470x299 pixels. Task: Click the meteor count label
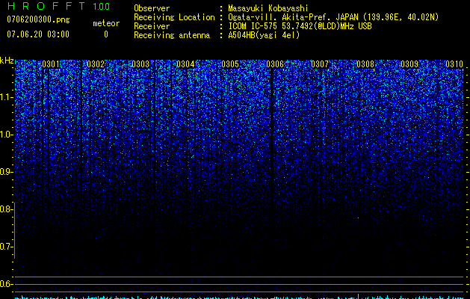(106, 23)
